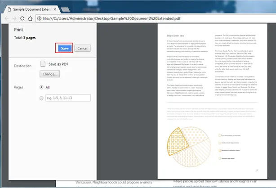Click the browser forward arrow
Screen dimensions: 276x188
coord(14,18)
